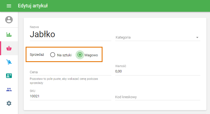Click the Wagowo label text
210x114 pixels.
[91, 55]
